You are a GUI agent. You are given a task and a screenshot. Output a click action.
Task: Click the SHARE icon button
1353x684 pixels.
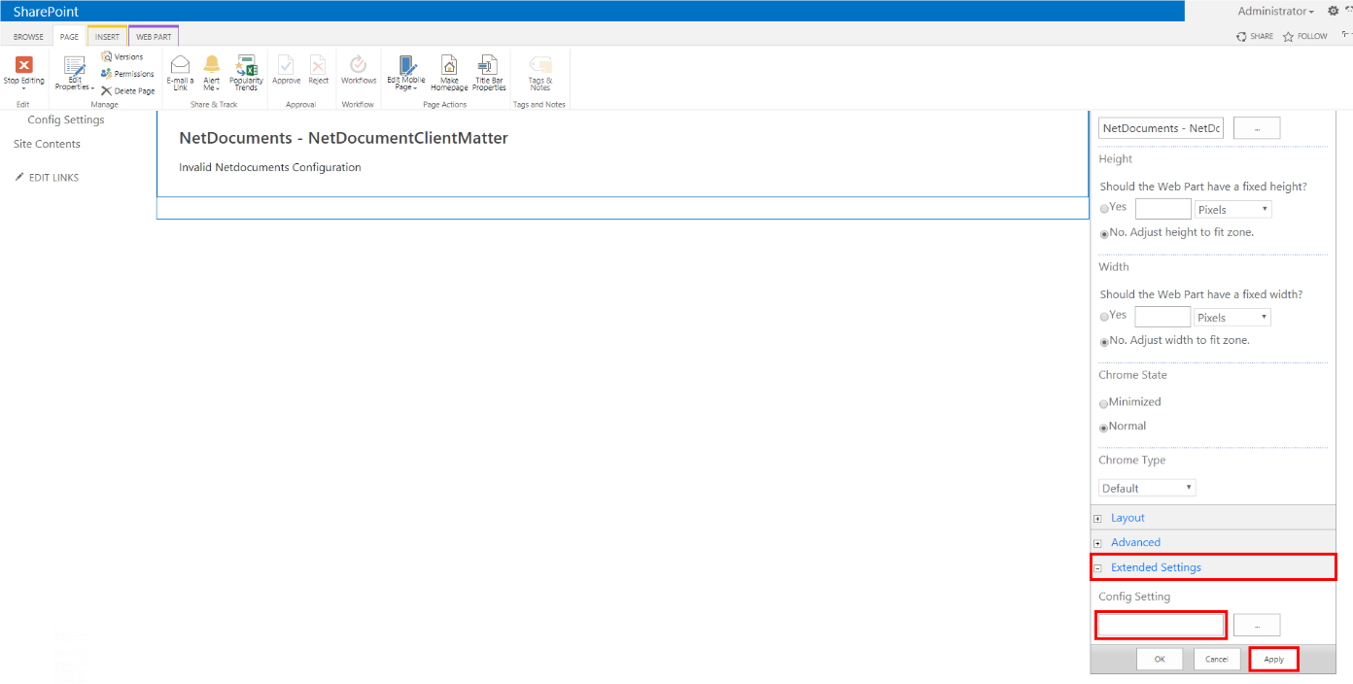(1255, 36)
